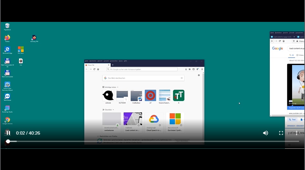Pause the video playback
Viewport: 305px width, 170px height.
[x=8, y=133]
